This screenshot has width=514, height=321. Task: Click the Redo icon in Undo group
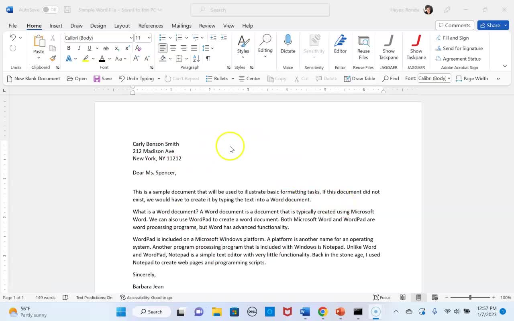point(13,48)
